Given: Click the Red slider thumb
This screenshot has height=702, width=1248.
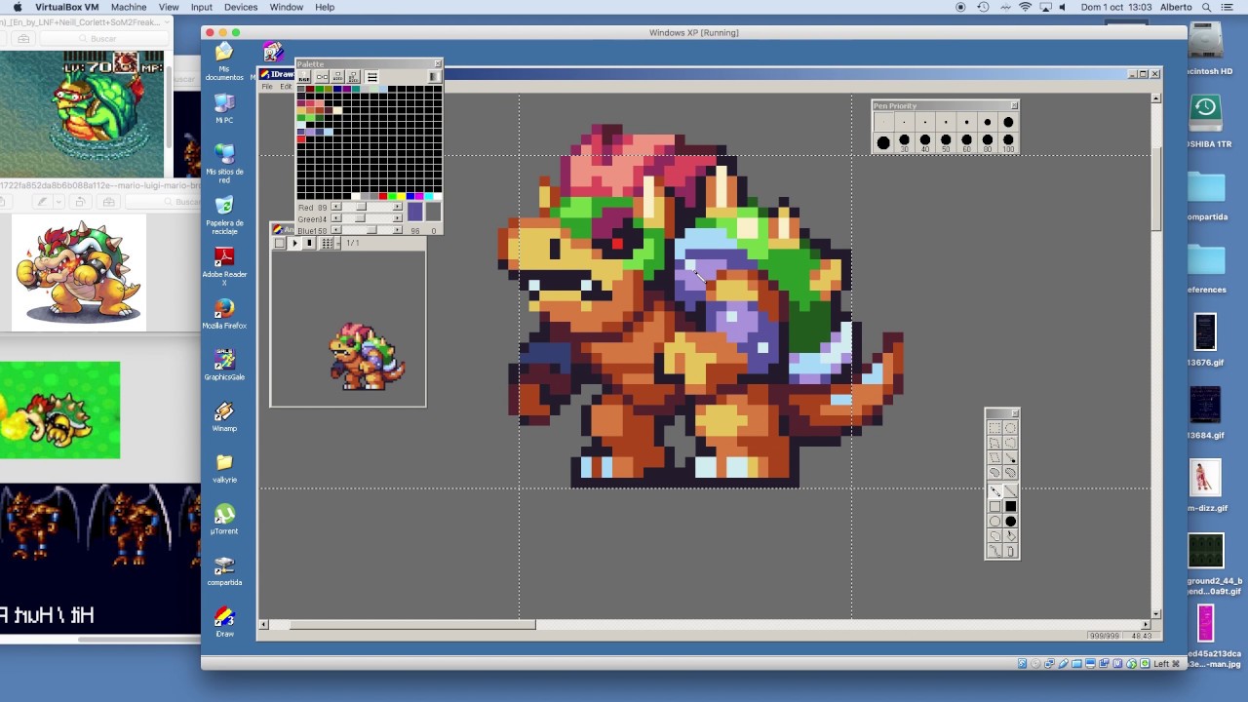Looking at the screenshot, I should coord(361,207).
